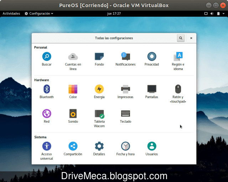
Task: Open Energía power settings
Action: pyautogui.click(x=99, y=92)
